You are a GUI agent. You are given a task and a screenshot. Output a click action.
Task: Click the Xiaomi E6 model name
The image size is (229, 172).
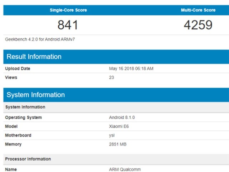(119, 126)
